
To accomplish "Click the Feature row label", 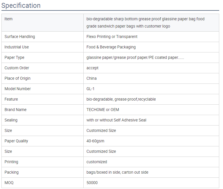I will point(11,99).
